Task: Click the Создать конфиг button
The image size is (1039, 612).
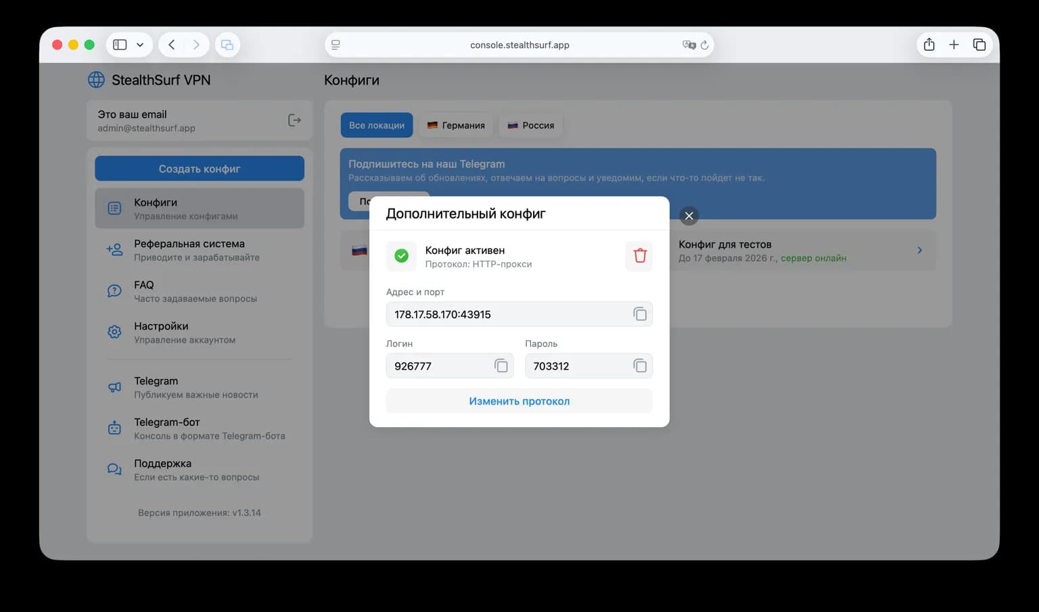Action: click(x=200, y=169)
